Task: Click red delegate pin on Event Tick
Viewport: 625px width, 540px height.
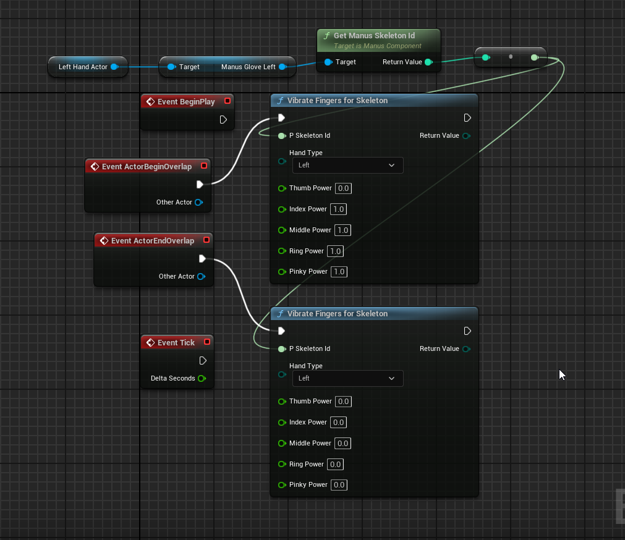Action: point(207,342)
